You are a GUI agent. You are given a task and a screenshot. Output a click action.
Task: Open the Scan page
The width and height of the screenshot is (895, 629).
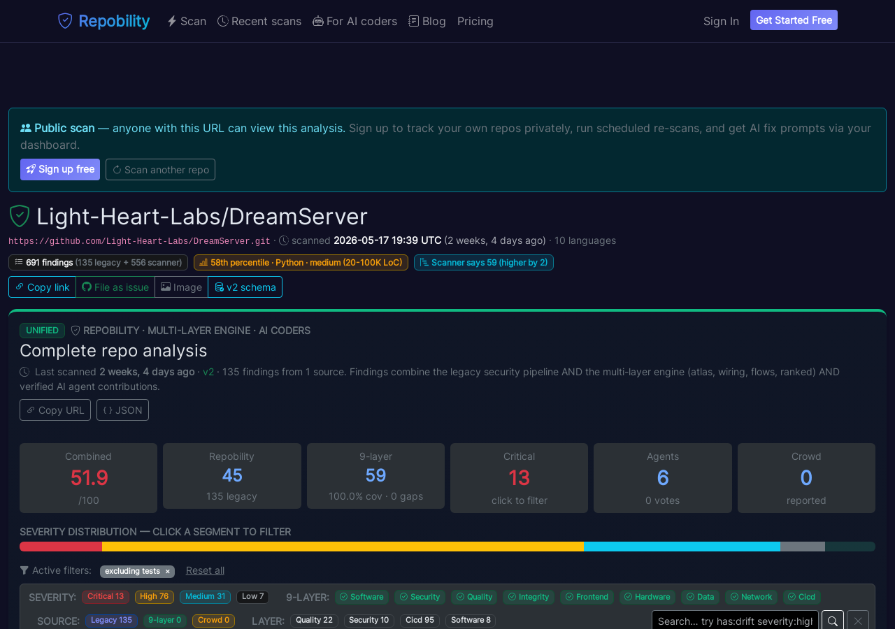[187, 21]
